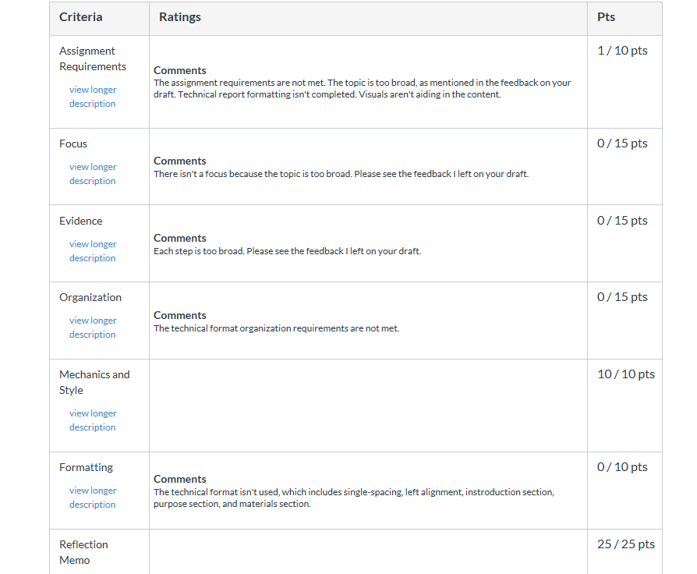Image resolution: width=697 pixels, height=574 pixels.
Task: Open longer description link for Formatting
Action: point(93,498)
